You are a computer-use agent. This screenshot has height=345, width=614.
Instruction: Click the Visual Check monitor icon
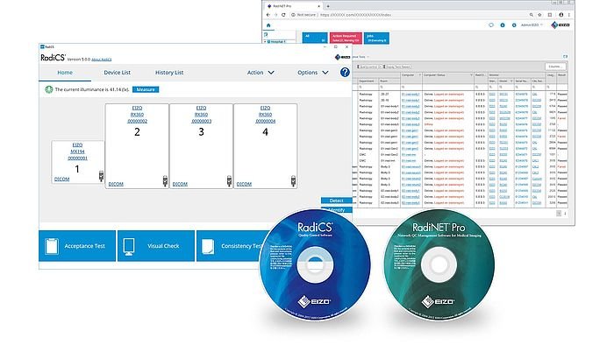(129, 247)
